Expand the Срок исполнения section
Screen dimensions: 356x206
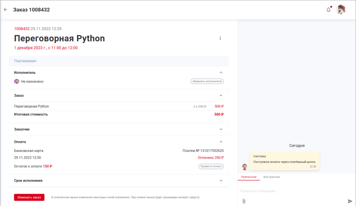coord(221,181)
